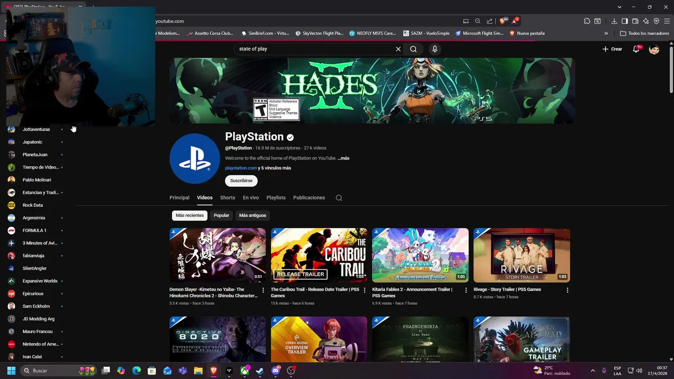
Task: Open The Caribou Trail video thumbnail
Action: (319, 255)
